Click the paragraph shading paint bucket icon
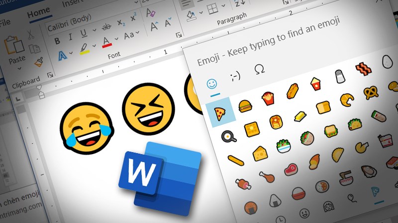This screenshot has height=223, width=398. coord(192,15)
